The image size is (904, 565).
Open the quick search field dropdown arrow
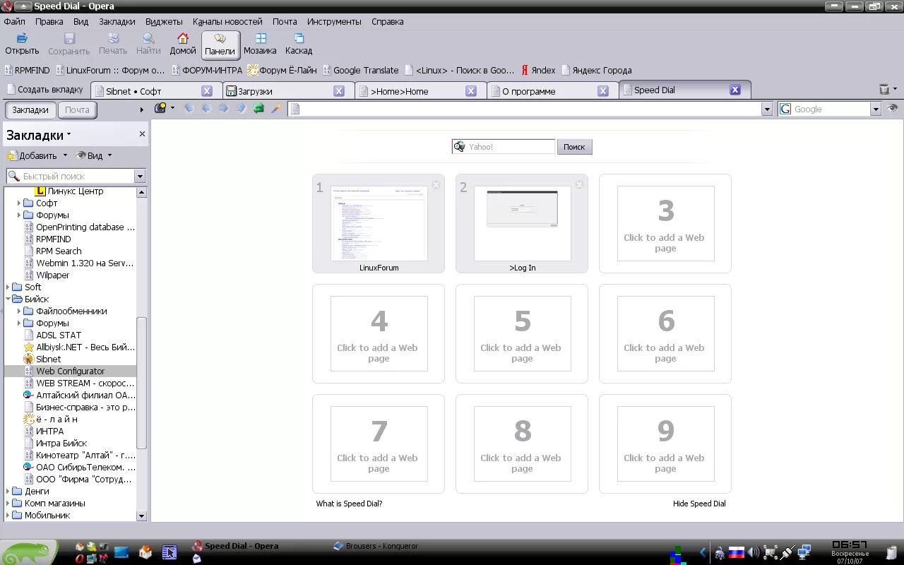(x=140, y=177)
